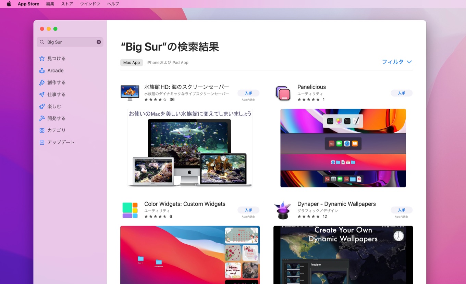Click ユーティリティ label under Panelicious
The image size is (466, 284).
(x=310, y=94)
